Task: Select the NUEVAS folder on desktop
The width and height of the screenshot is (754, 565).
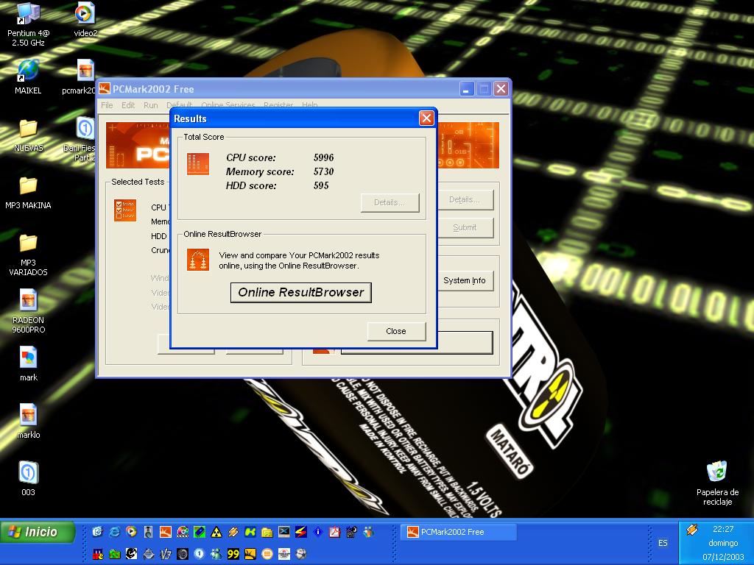Action: (29, 135)
